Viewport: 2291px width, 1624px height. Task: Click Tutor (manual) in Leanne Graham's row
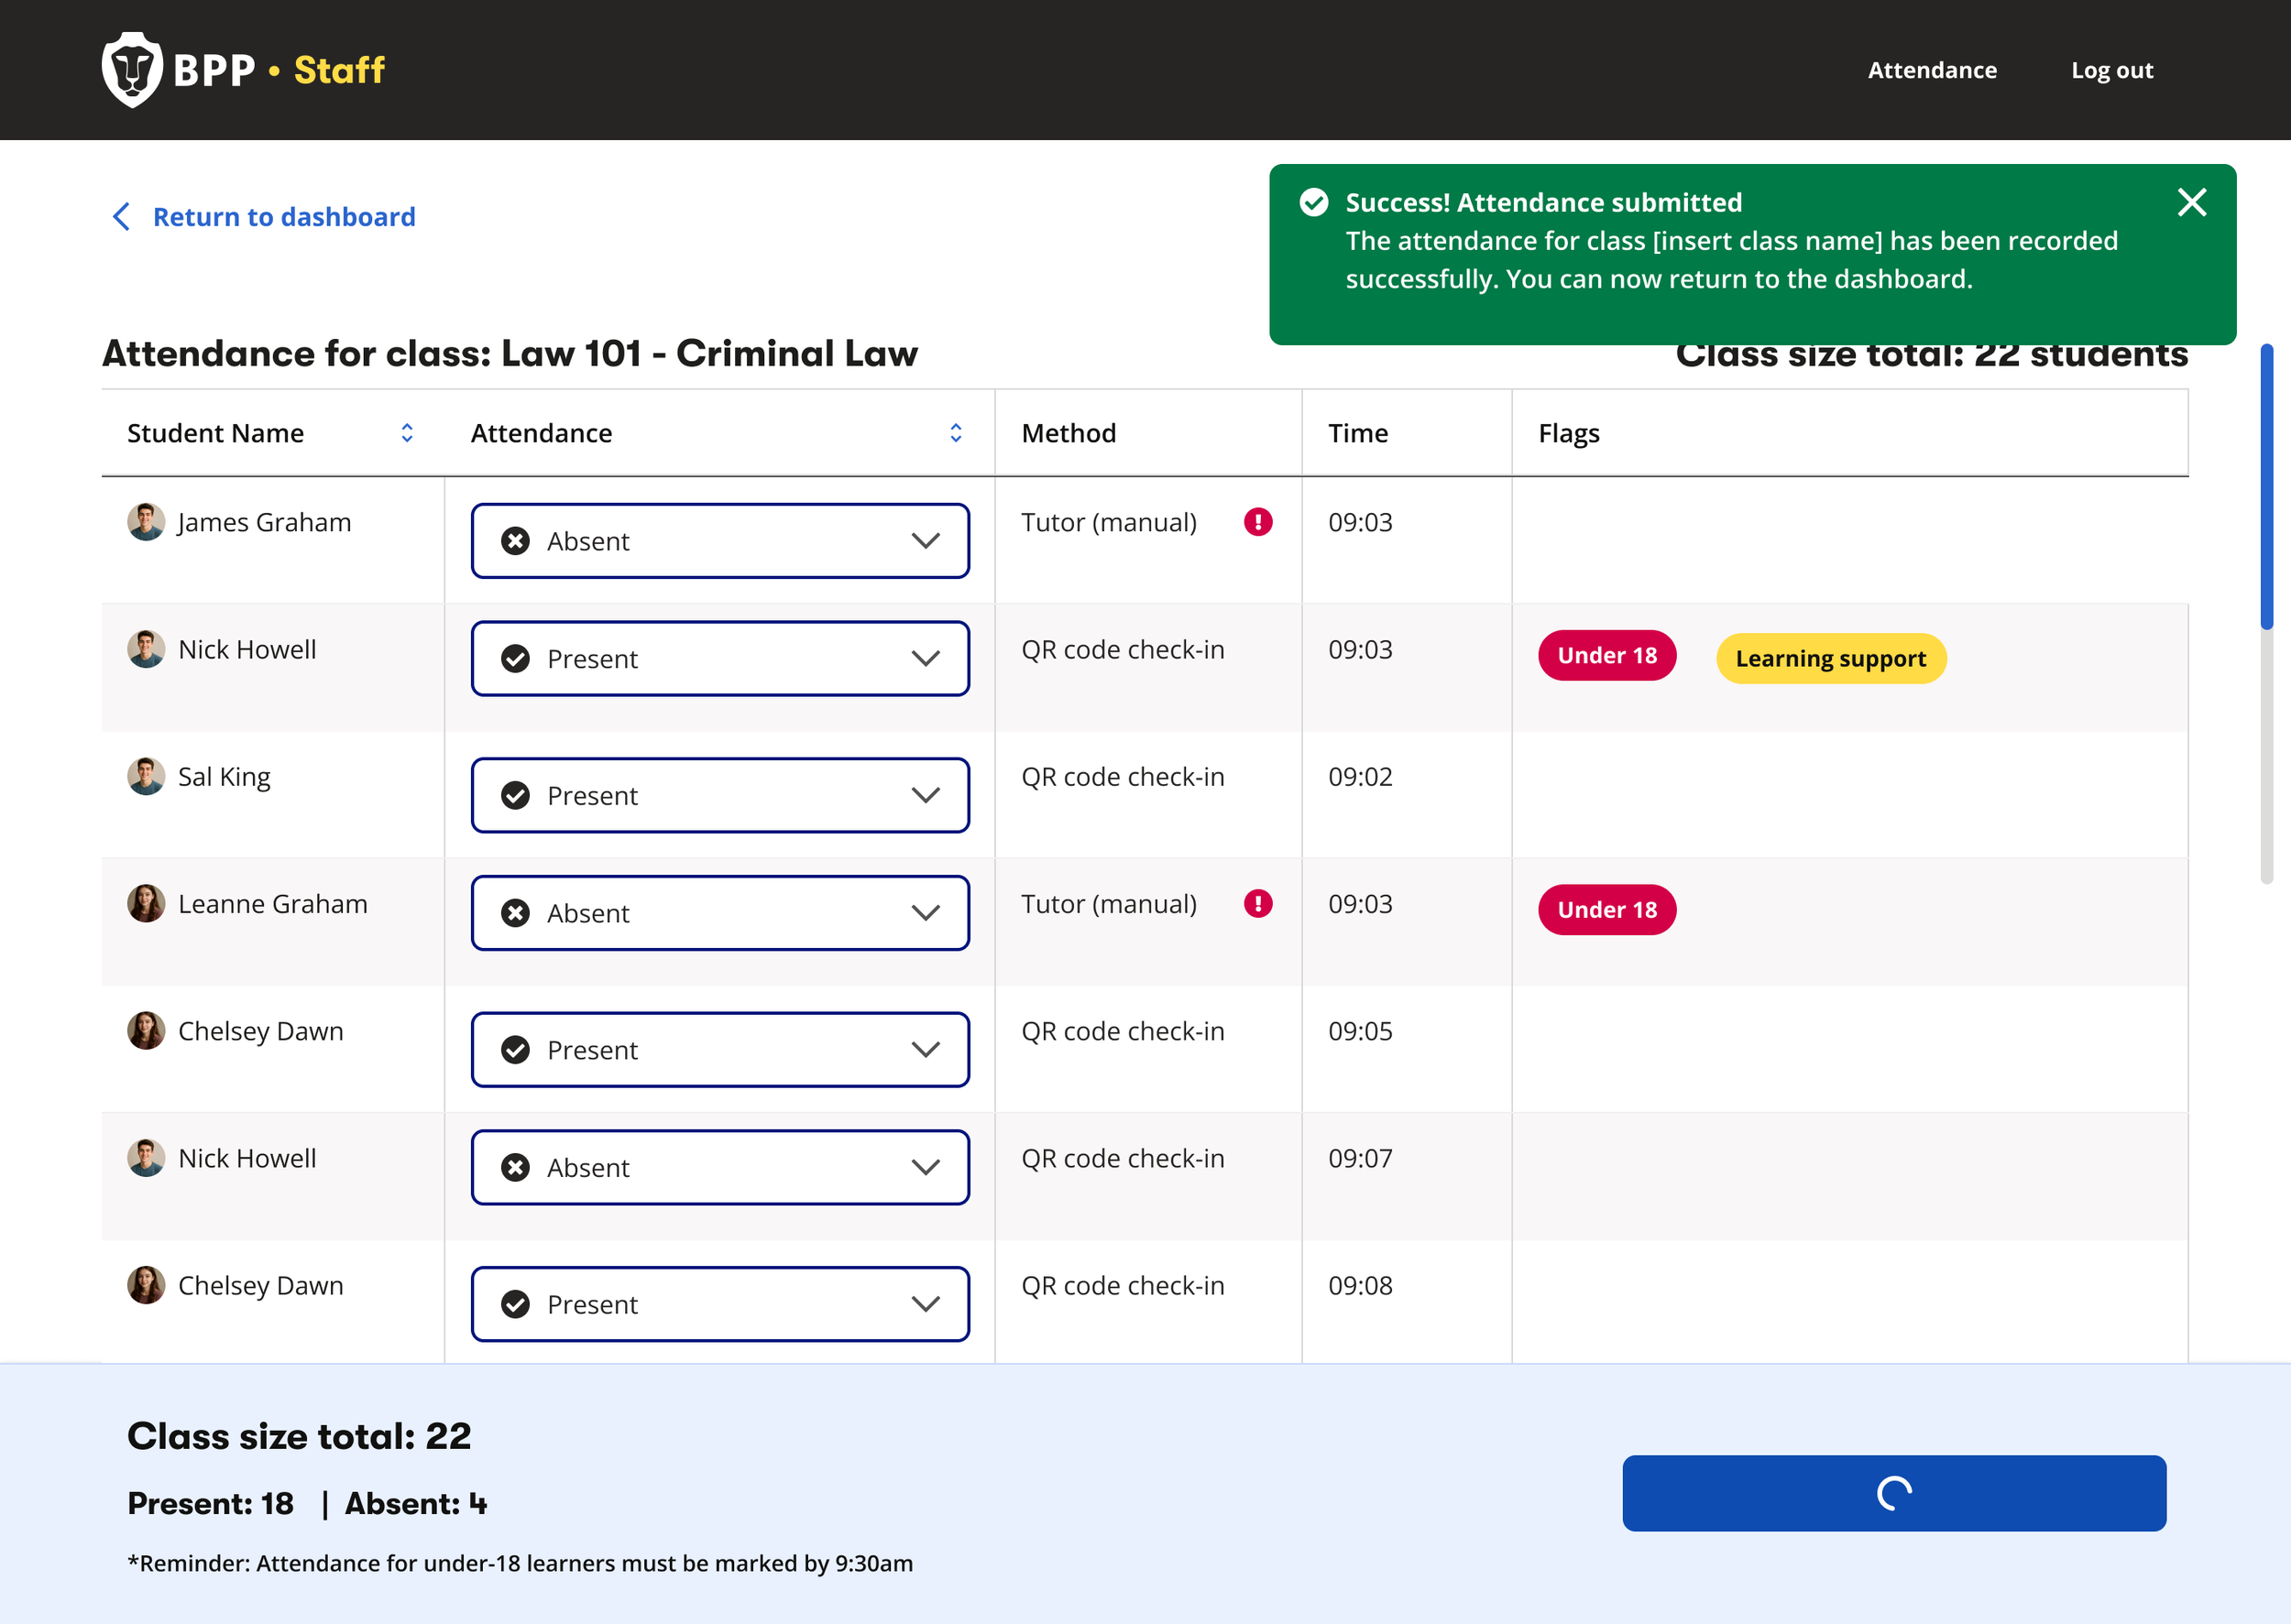(x=1109, y=905)
